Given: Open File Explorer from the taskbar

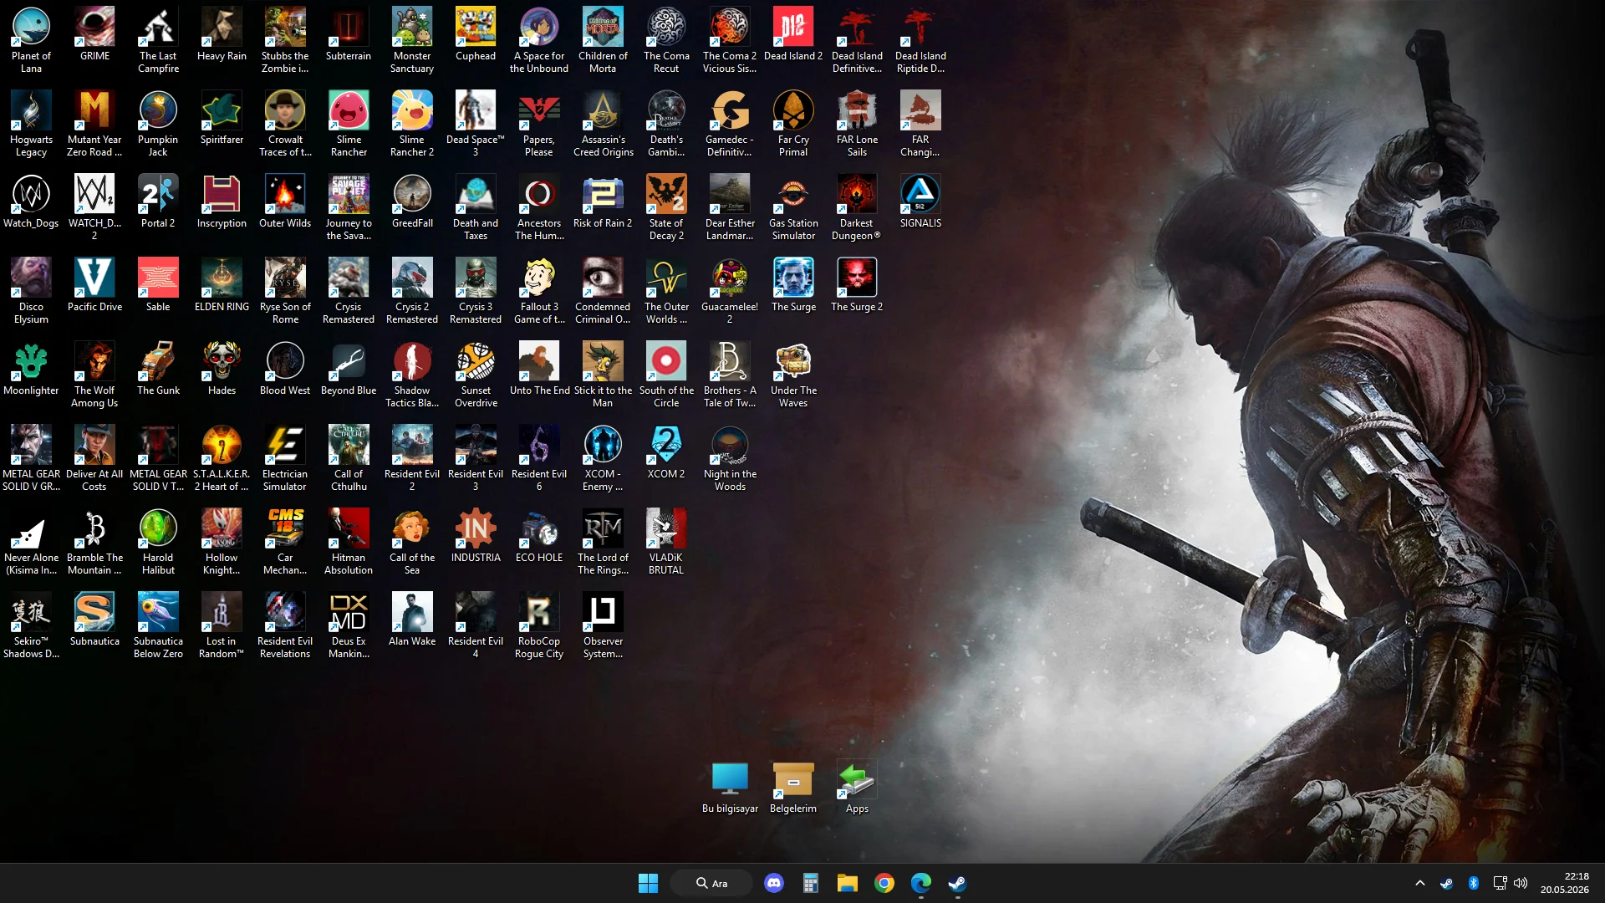Looking at the screenshot, I should (848, 883).
